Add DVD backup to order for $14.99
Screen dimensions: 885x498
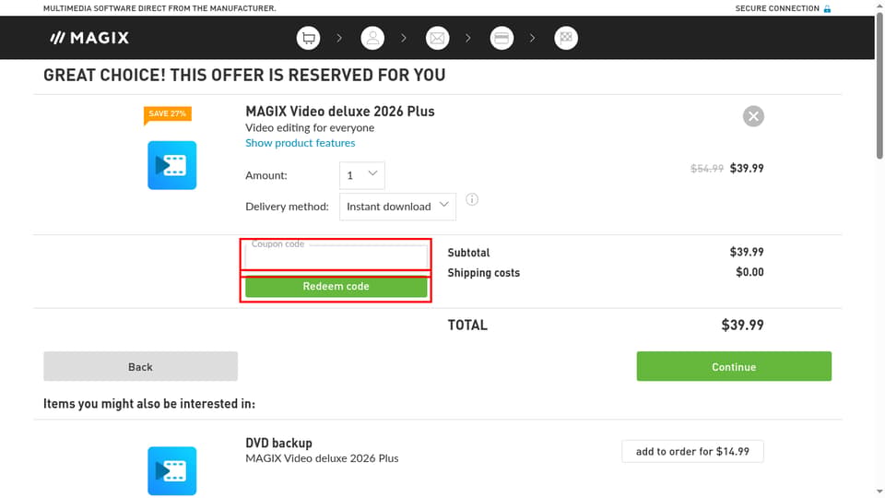pos(692,451)
